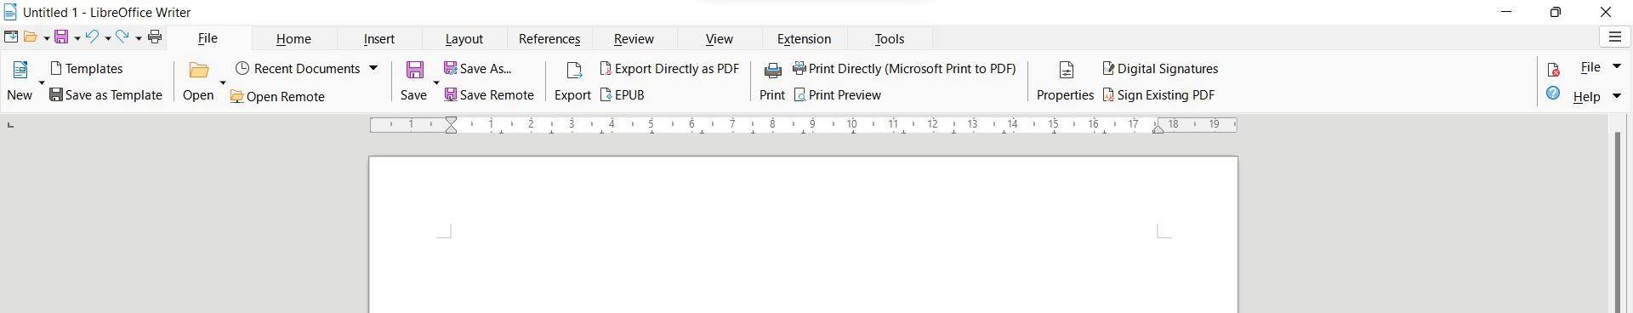Click the left indent marker on ruler

coord(452,125)
